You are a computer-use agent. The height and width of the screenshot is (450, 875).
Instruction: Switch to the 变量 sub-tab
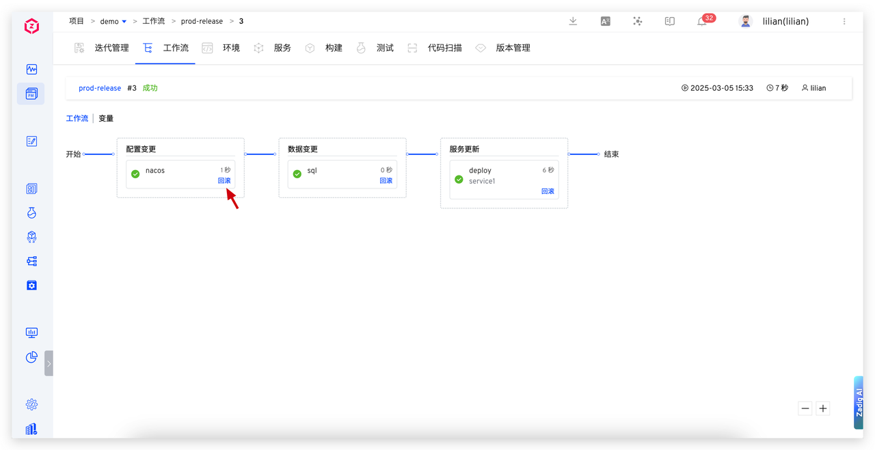tap(106, 118)
